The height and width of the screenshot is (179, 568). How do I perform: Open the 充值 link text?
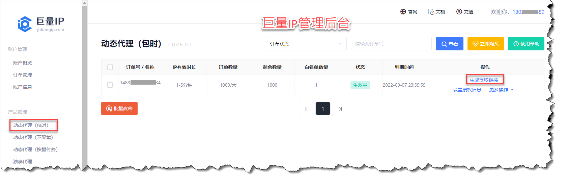point(468,12)
